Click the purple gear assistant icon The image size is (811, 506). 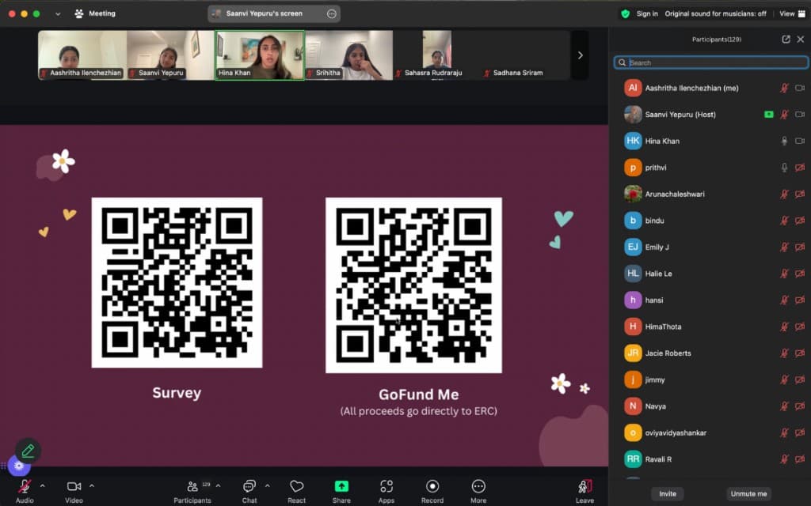coord(19,466)
